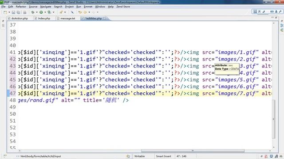Open the Forward history dropdown arrow
284x159 pixels.
click(89, 12)
